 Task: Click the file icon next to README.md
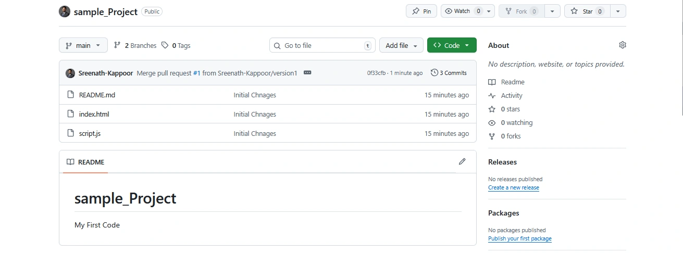[x=71, y=95]
